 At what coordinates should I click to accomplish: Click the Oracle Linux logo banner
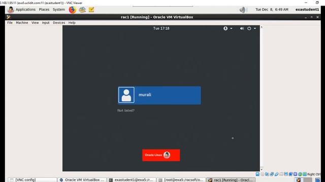click(x=161, y=155)
